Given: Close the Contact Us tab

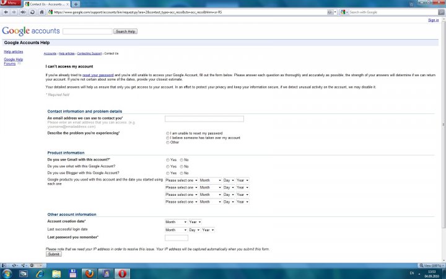Looking at the screenshot, I should (x=68, y=4).
